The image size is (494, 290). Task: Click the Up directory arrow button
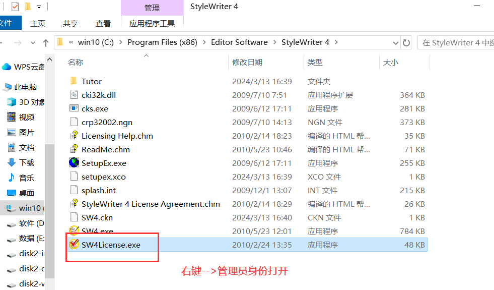tap(46, 42)
